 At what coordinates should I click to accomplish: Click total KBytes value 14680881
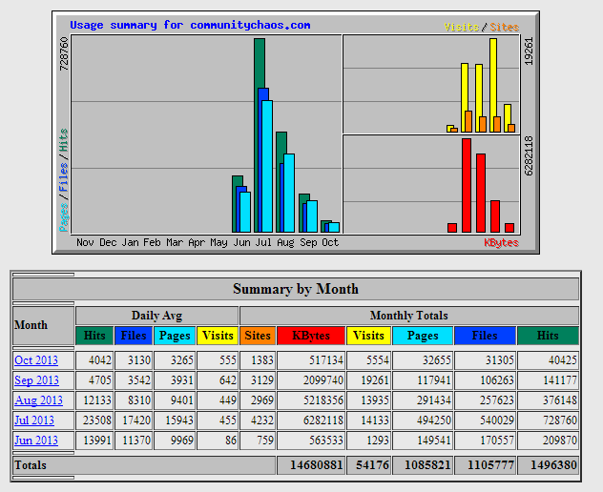pyautogui.click(x=311, y=465)
